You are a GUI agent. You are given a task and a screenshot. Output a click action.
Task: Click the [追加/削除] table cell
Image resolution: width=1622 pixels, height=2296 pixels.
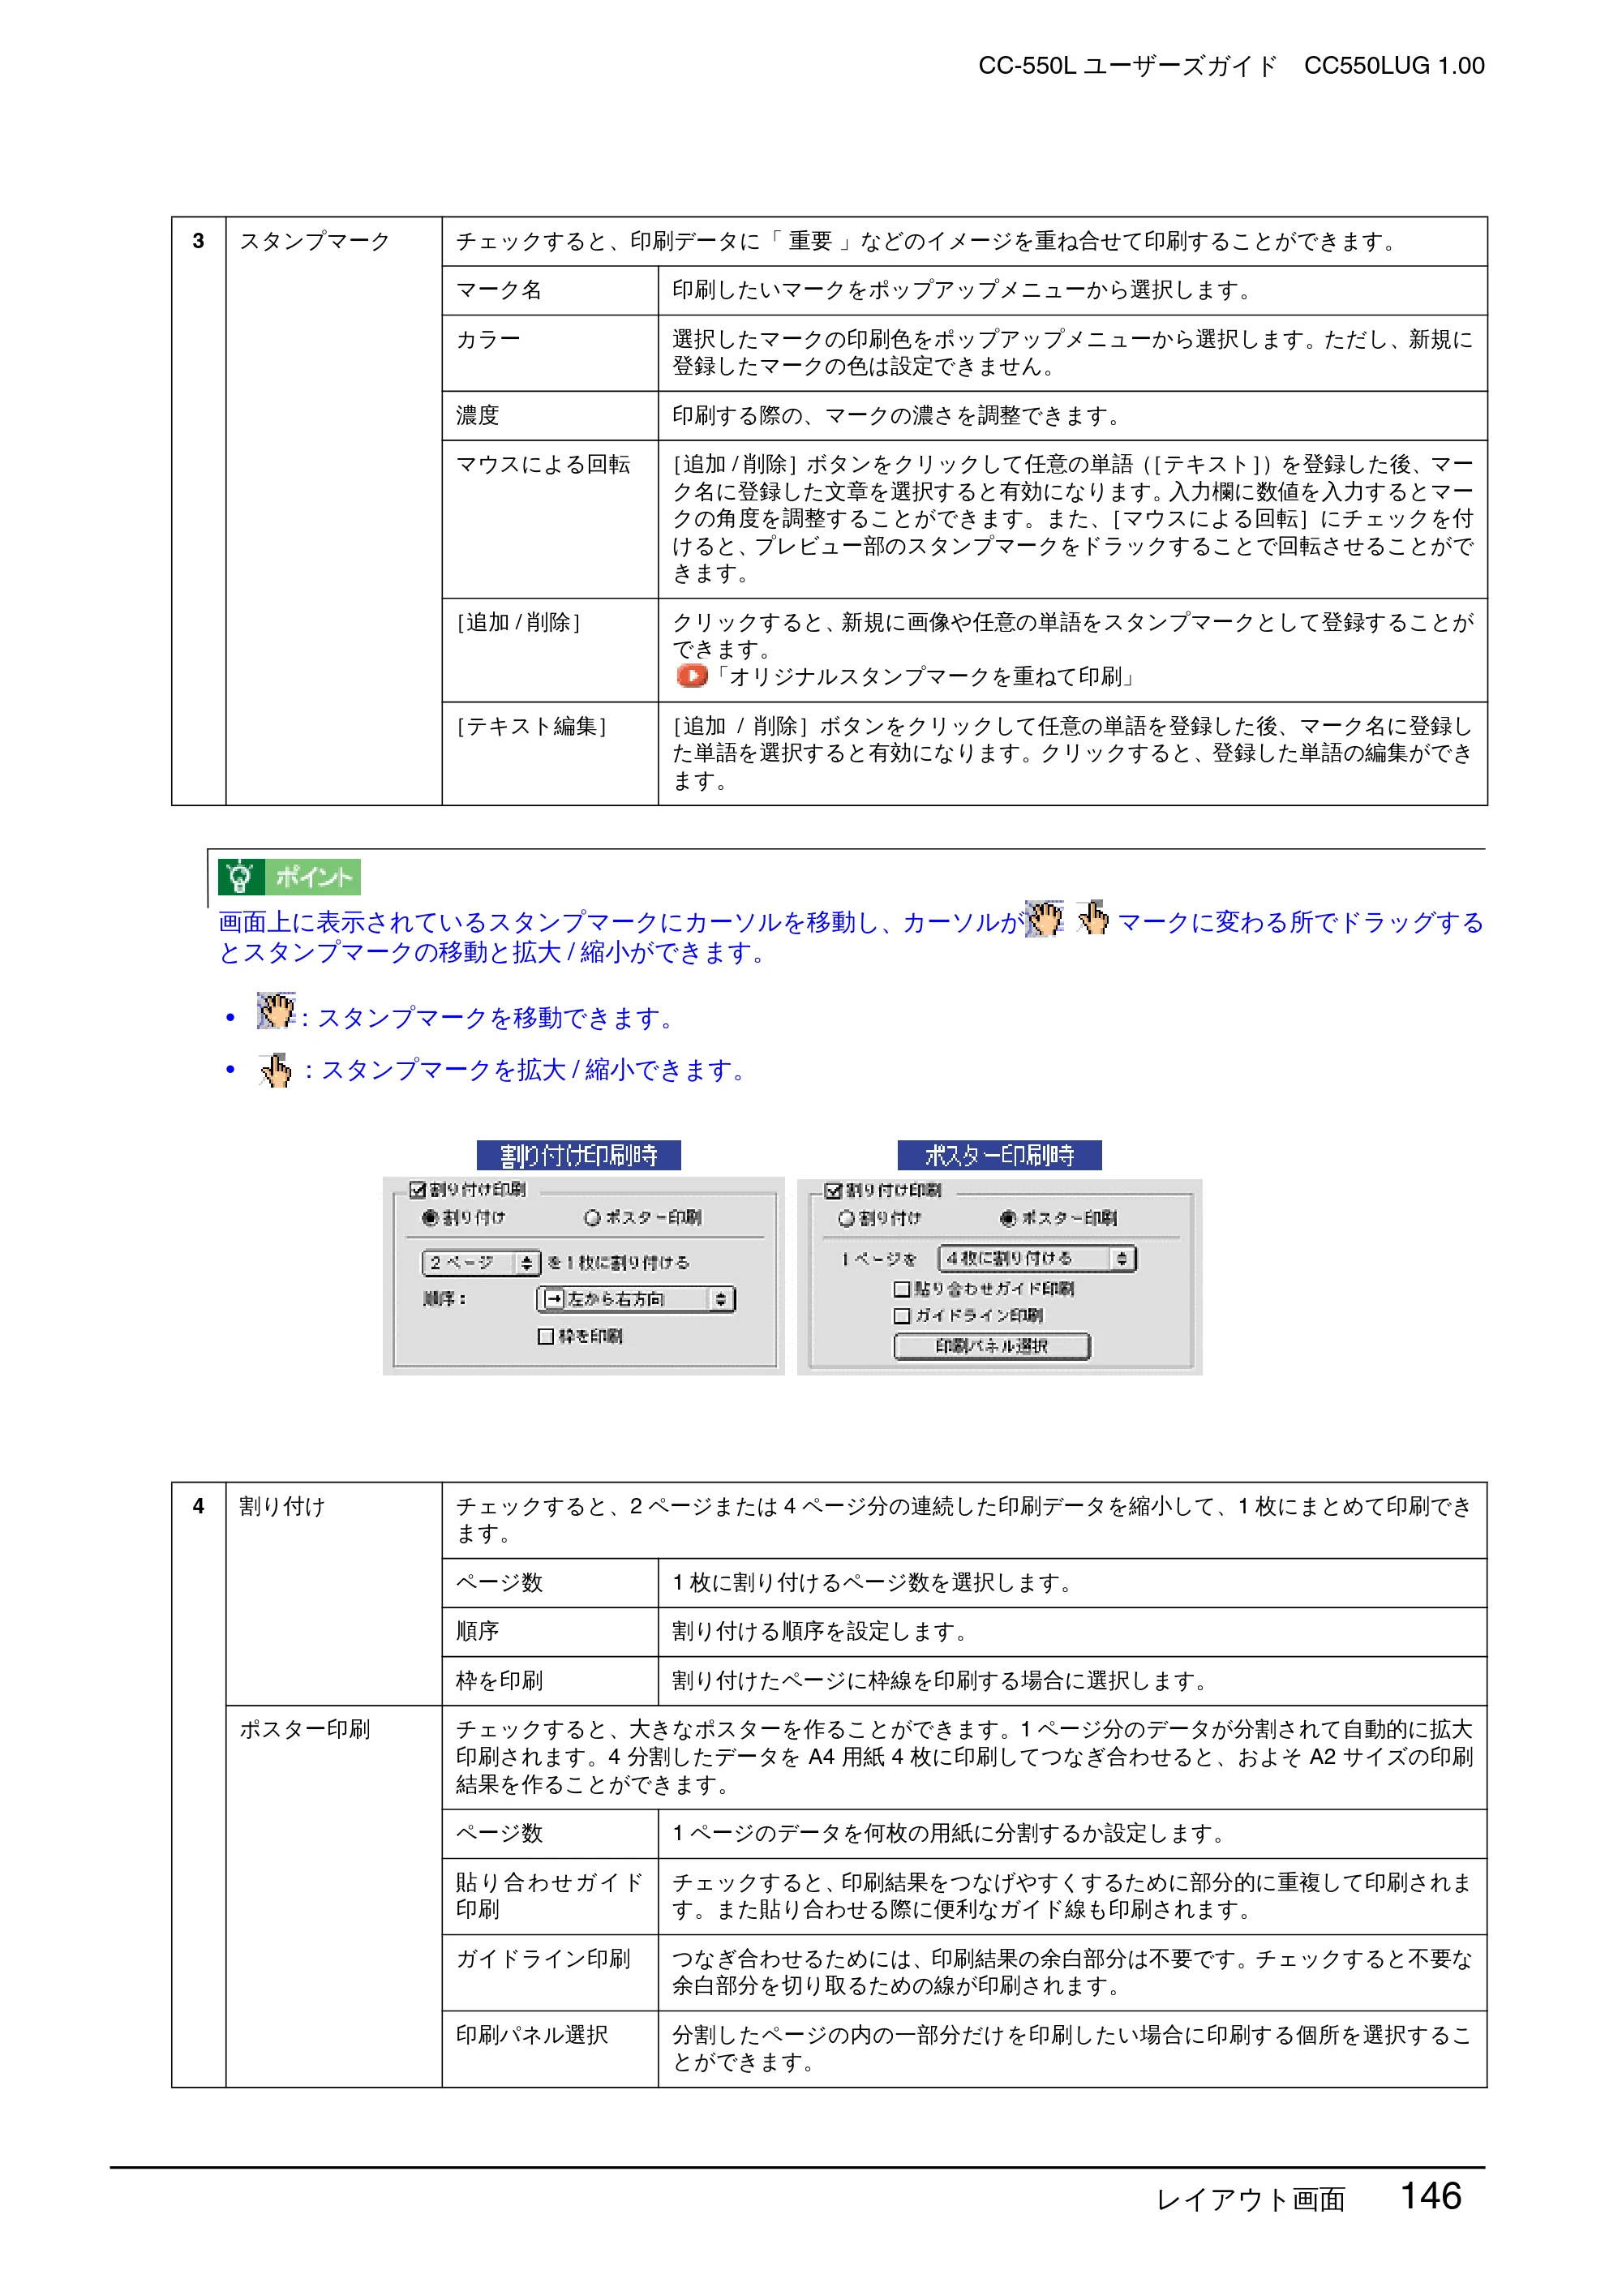(x=550, y=650)
